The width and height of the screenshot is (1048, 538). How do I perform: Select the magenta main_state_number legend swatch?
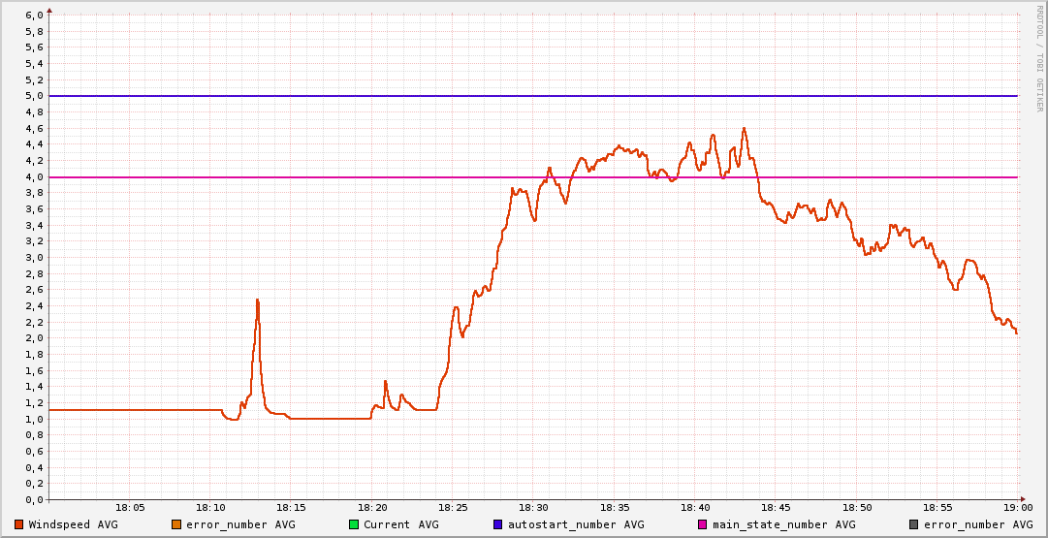[703, 524]
